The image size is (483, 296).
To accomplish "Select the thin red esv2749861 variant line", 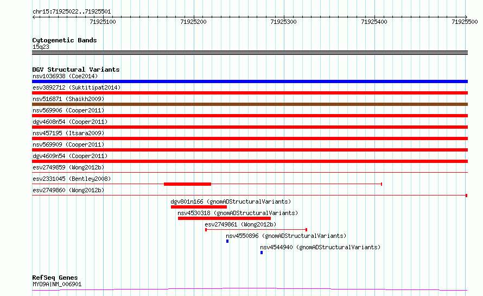I will coord(256,230).
